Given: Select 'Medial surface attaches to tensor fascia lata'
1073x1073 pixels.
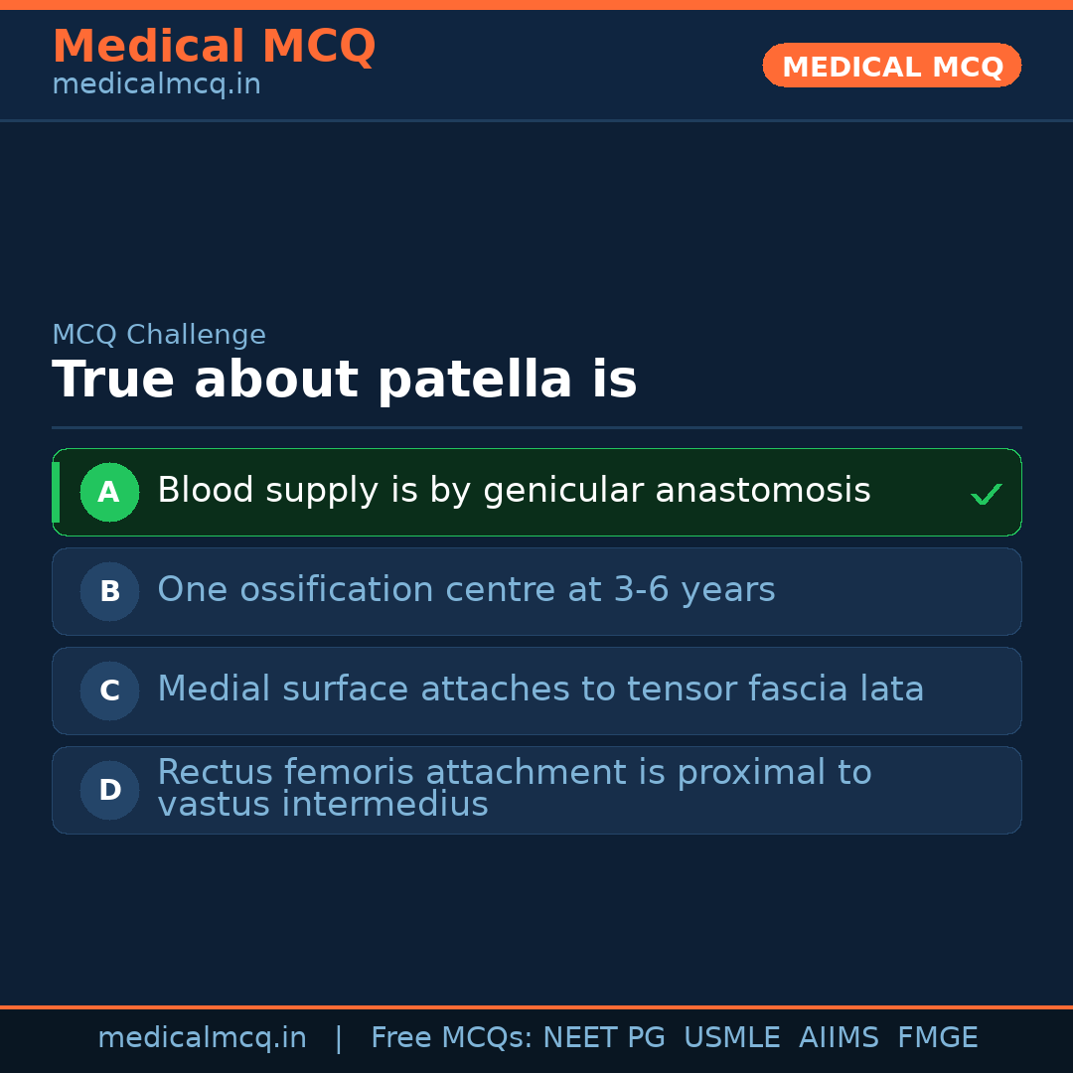Looking at the screenshot, I should click(540, 690).
